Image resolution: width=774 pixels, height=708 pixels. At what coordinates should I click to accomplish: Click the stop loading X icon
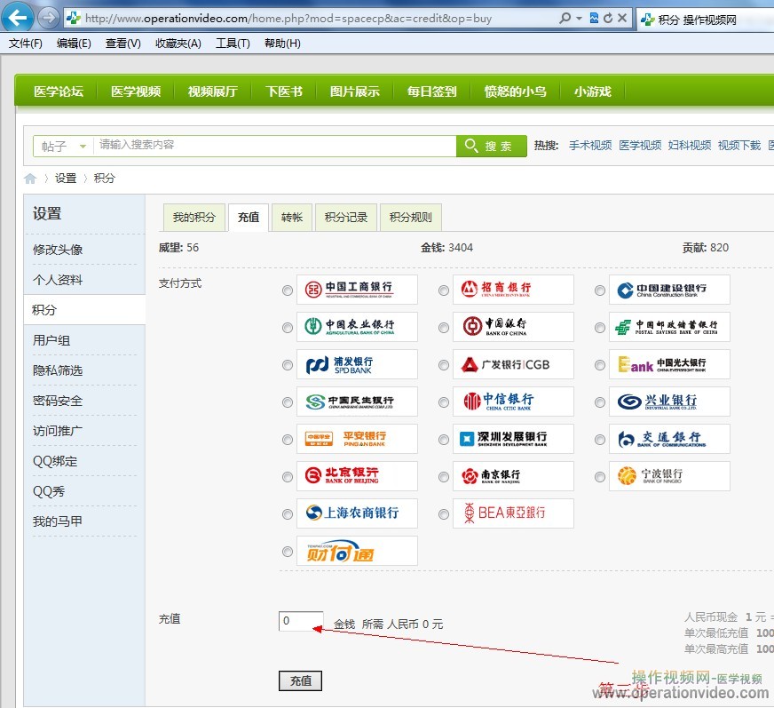[622, 19]
